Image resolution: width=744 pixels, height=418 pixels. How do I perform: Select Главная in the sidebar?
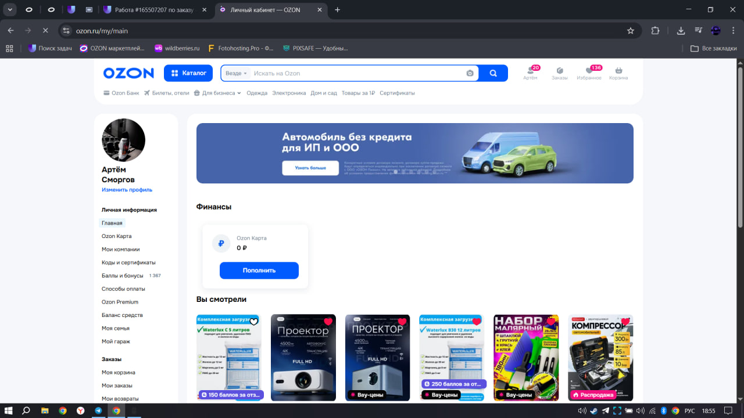112,223
